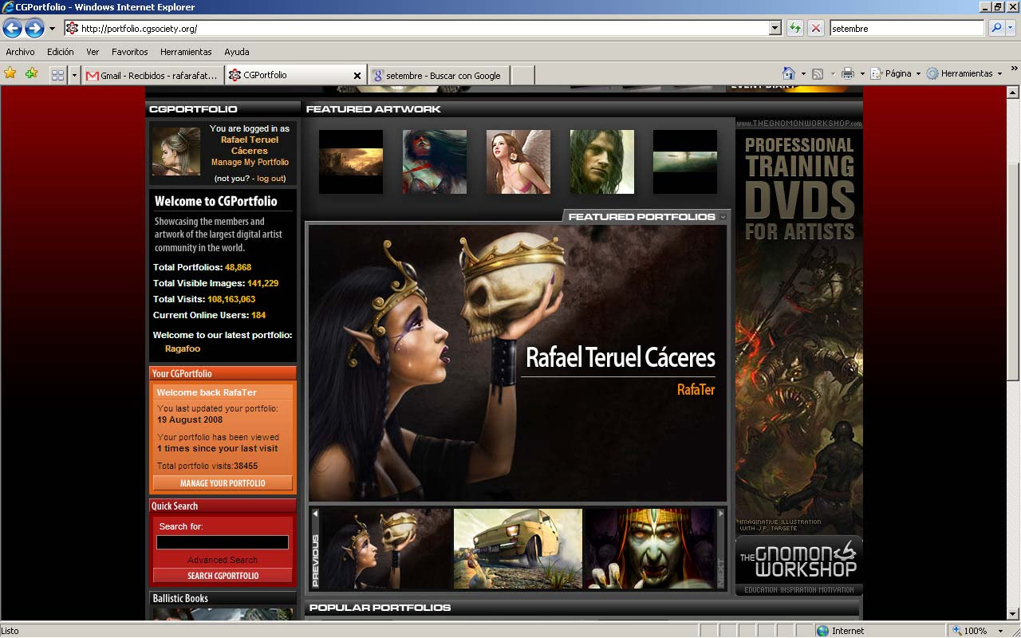Switch to the setembre - Buscar con Google tab
Image resolution: width=1021 pixels, height=638 pixels.
[439, 75]
